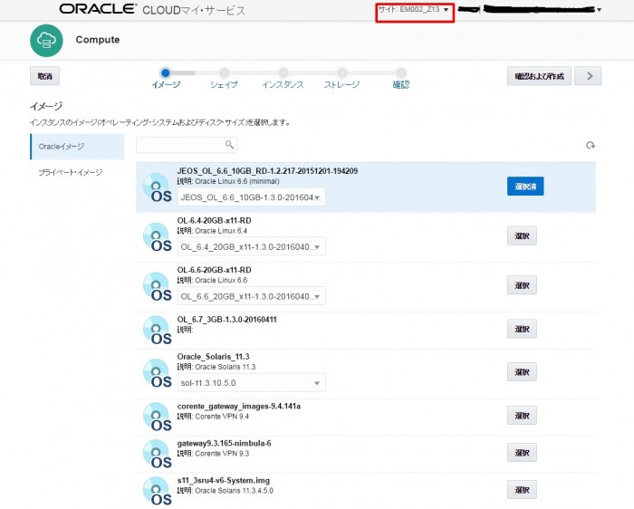Click OS disc icon for corente_gateway_images-9.4.141a
This screenshot has height=509, width=634.
(158, 418)
